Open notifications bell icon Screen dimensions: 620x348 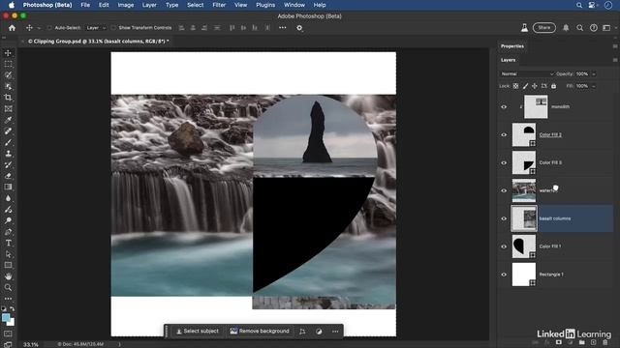point(566,28)
